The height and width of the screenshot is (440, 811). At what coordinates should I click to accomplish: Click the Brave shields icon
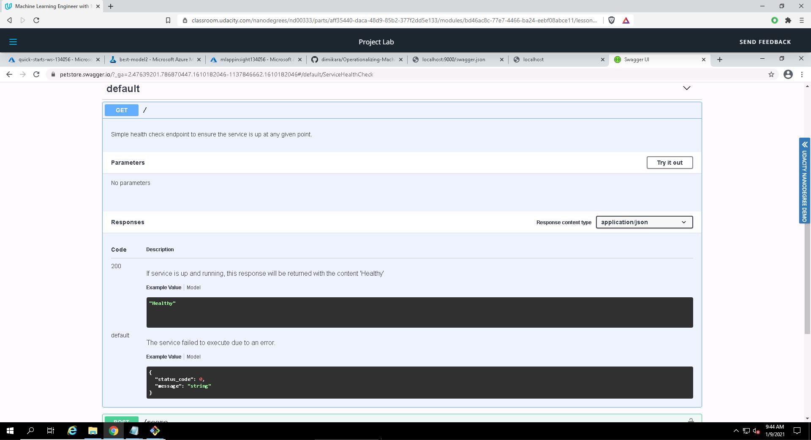point(611,20)
